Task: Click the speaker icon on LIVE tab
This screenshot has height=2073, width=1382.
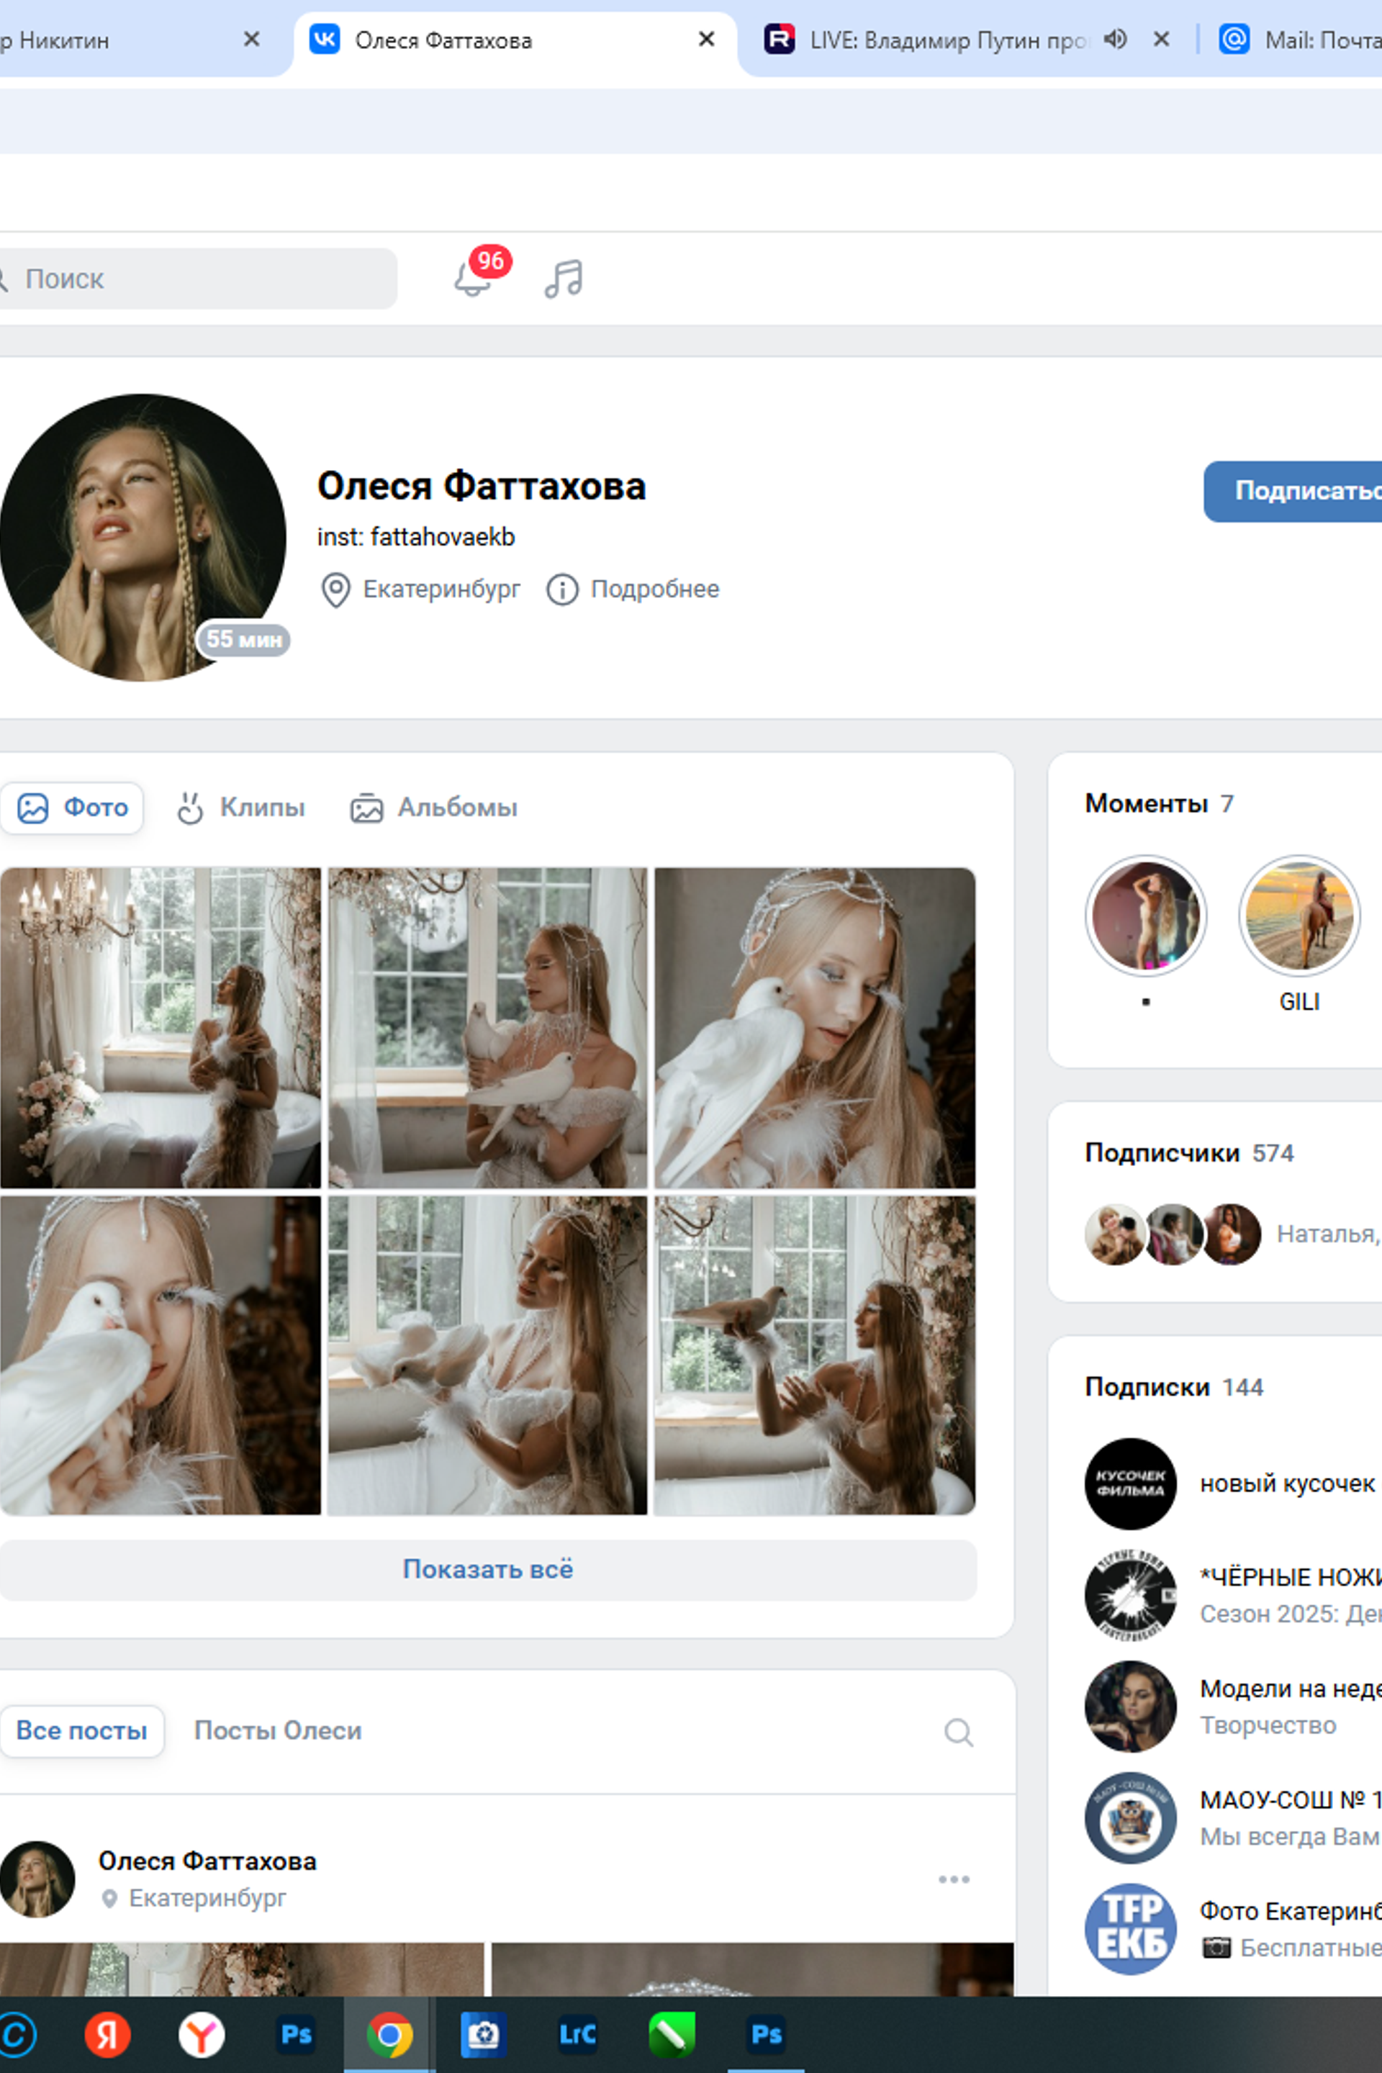Action: point(1115,39)
